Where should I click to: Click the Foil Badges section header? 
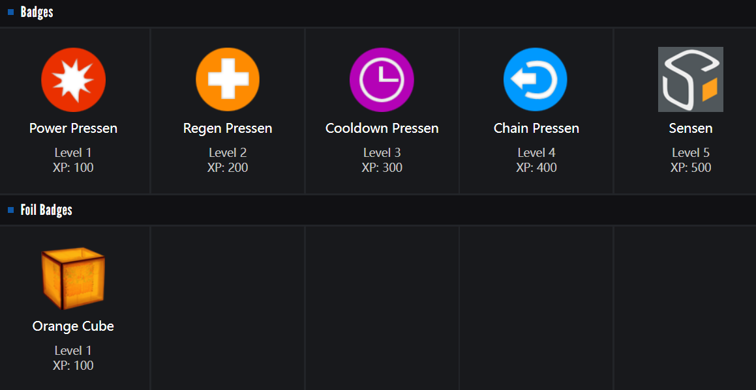point(46,210)
